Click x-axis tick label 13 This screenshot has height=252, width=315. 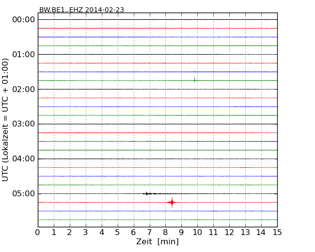[x=245, y=233]
